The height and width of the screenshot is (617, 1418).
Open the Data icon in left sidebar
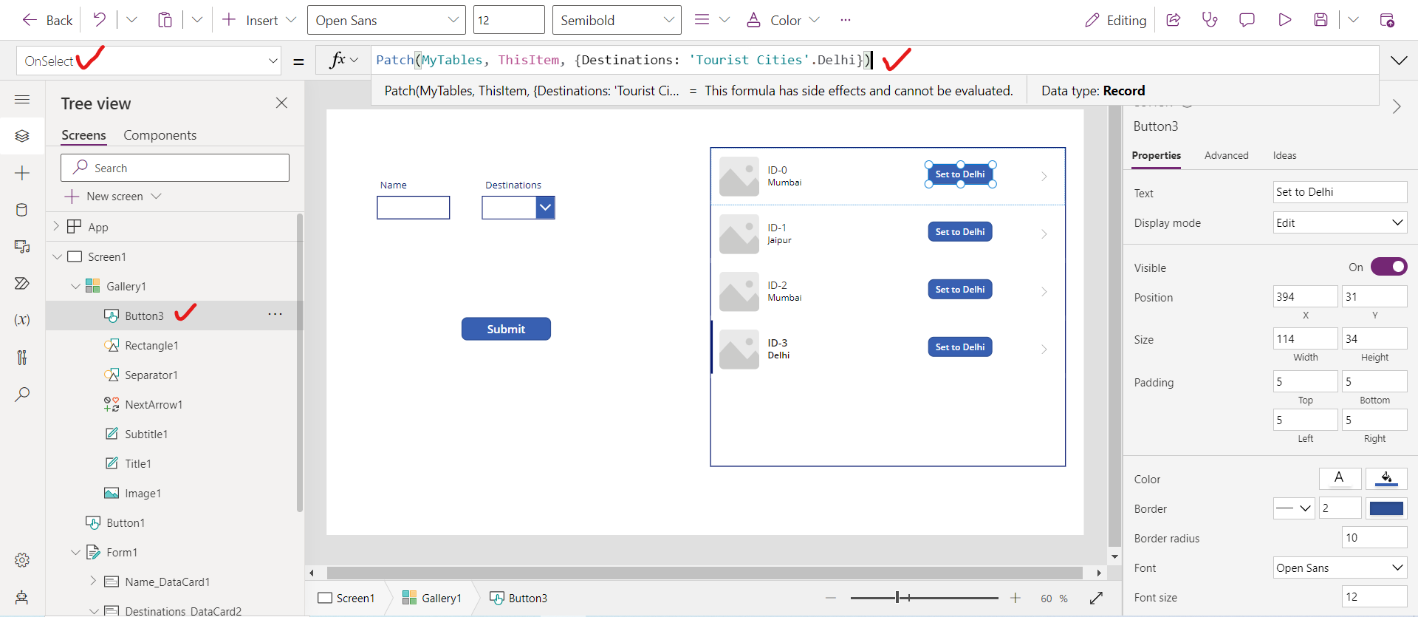pyautogui.click(x=22, y=210)
